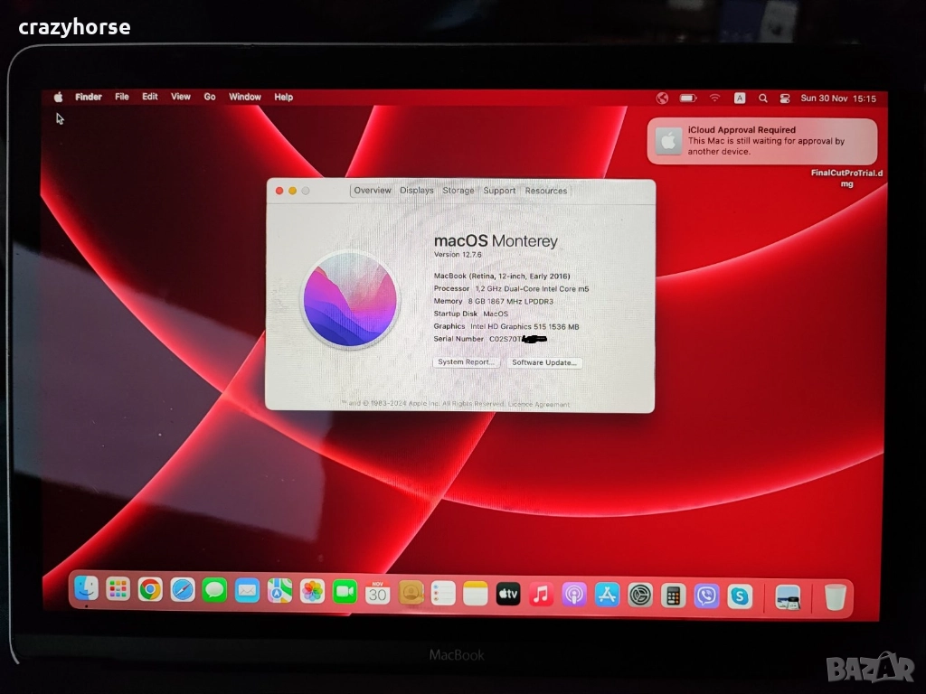Open Messages from the Dock

(x=214, y=591)
